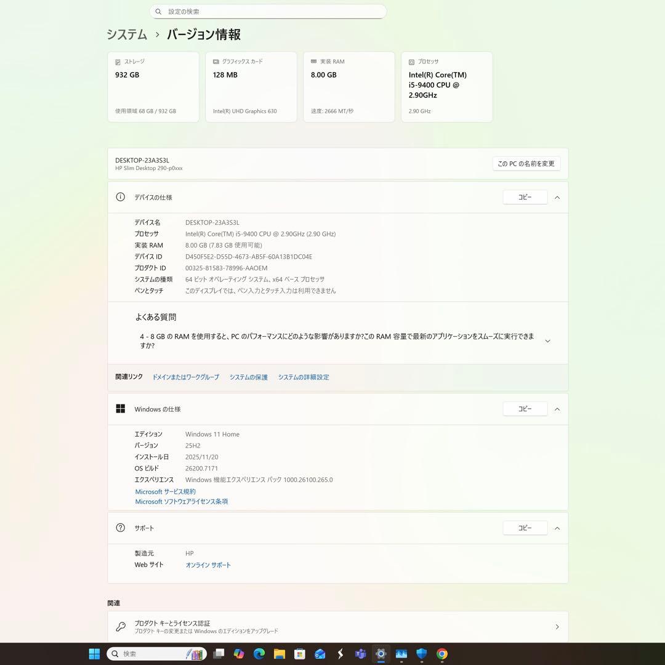Click the key icon beside プロダクト キーとライセンス認証
Viewport: 665px width, 665px height.
point(121,626)
